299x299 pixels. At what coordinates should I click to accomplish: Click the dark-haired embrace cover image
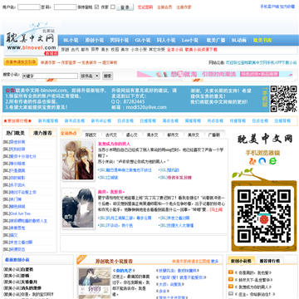pos(78,208)
